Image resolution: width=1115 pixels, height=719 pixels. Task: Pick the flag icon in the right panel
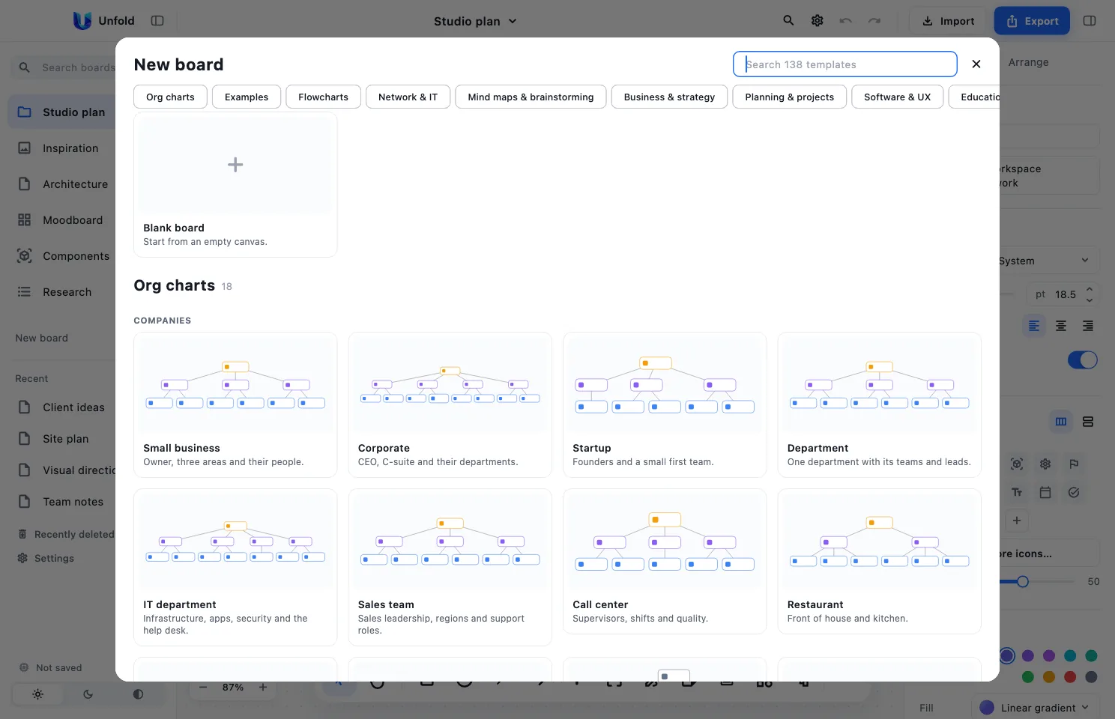(1074, 464)
